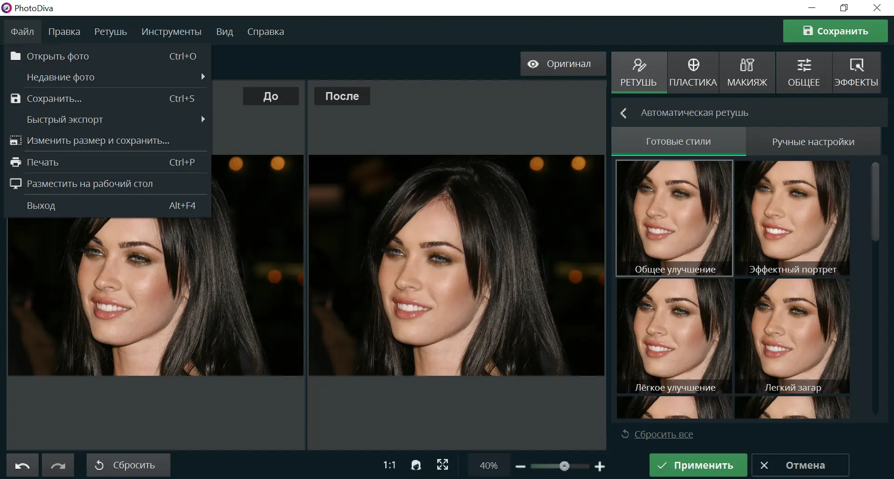
Task: Expand the Недавние фото submenu arrow
Action: 203,77
